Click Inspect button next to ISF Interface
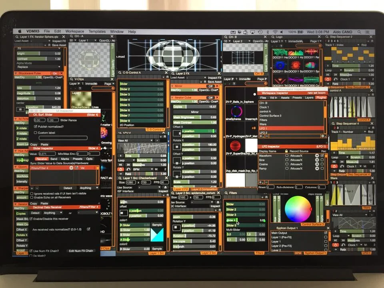The height and width of the screenshot is (288, 384). point(163,191)
